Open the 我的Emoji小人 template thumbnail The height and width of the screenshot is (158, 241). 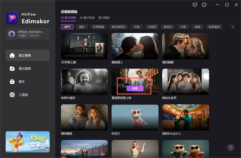185,118
